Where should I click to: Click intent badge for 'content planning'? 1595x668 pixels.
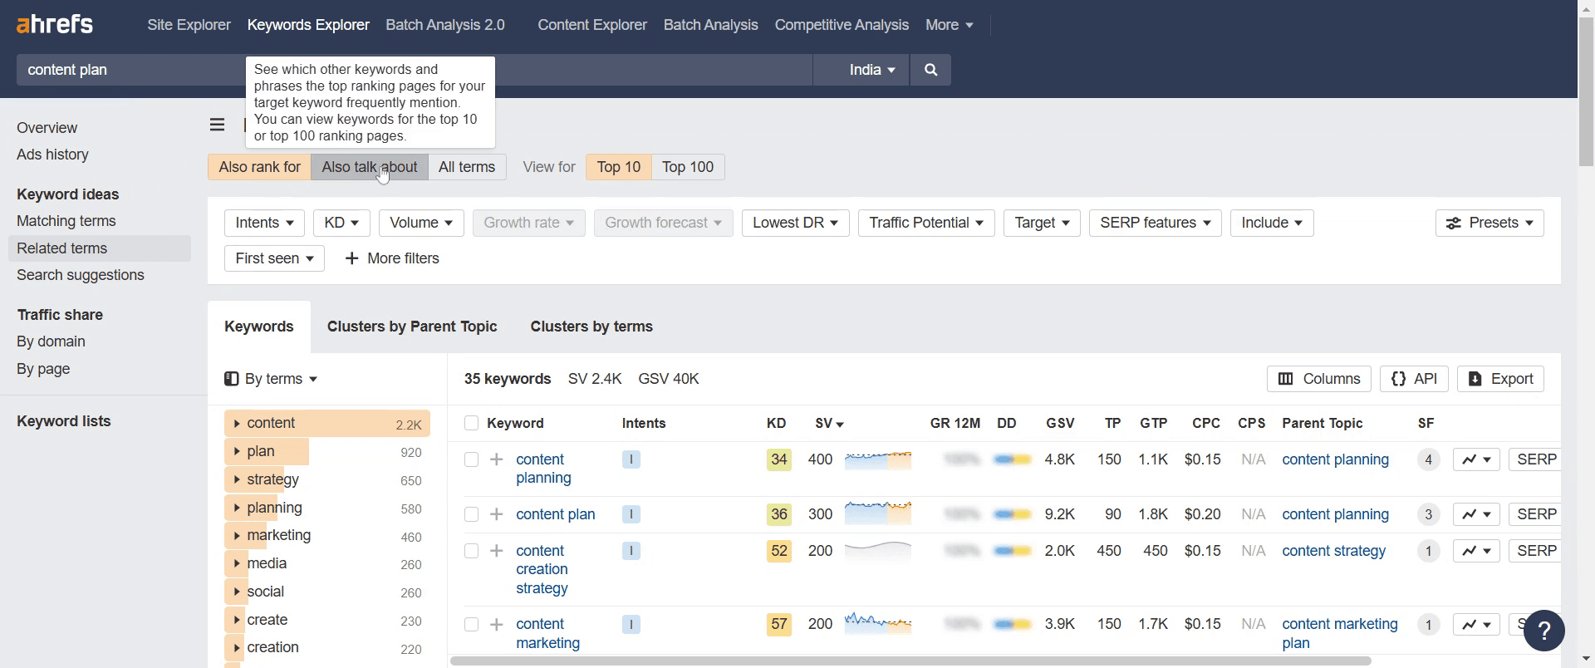[x=631, y=459]
